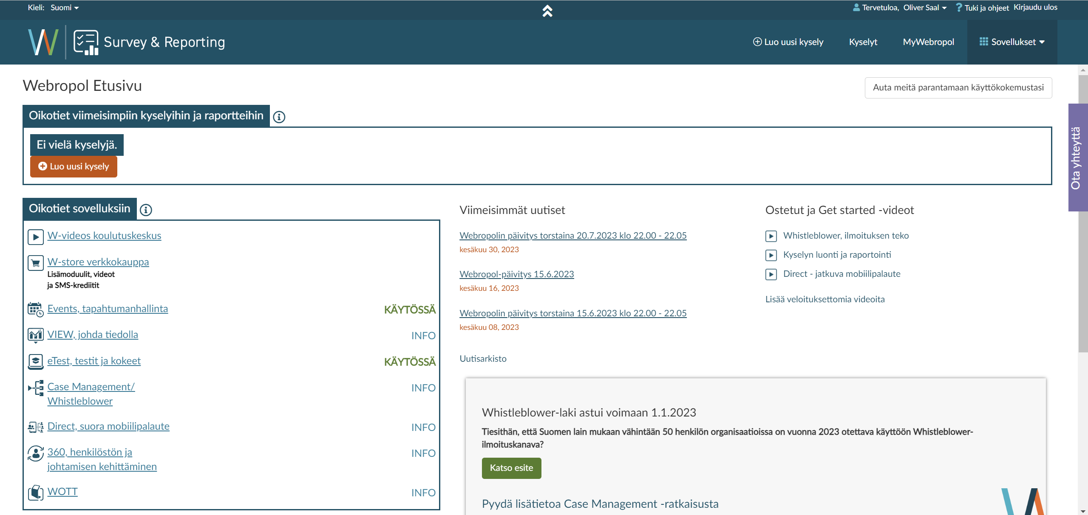Open the Suomi language dropdown
1088x515 pixels.
click(x=65, y=8)
